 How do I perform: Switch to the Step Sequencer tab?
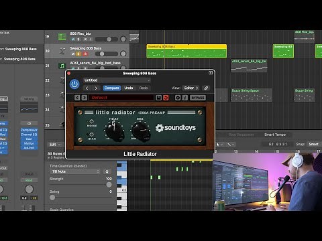[241, 135]
